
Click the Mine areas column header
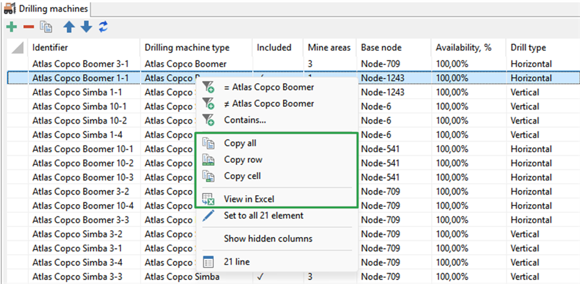click(x=330, y=48)
